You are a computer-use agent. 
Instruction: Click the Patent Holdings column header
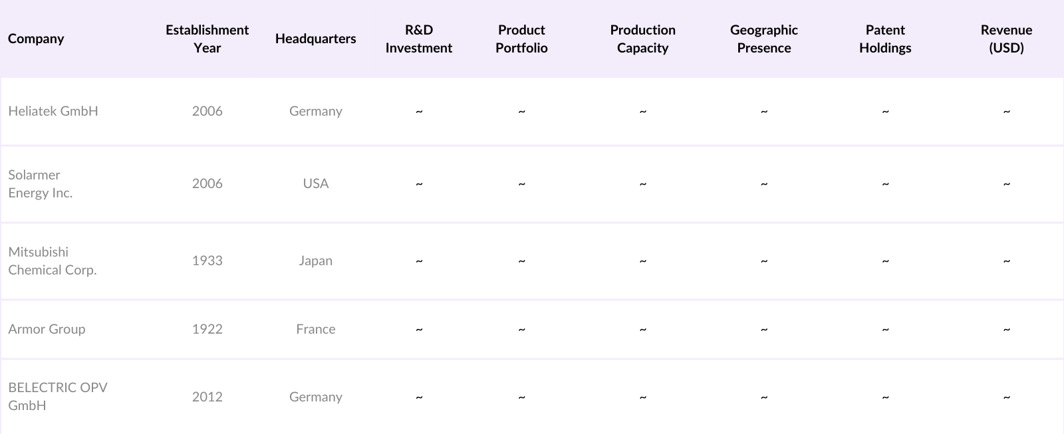point(885,39)
